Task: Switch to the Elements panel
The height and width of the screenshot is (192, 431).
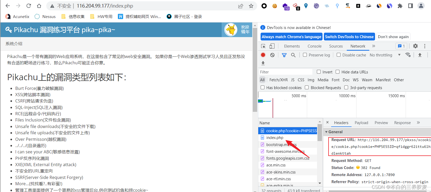Action: point(292,46)
